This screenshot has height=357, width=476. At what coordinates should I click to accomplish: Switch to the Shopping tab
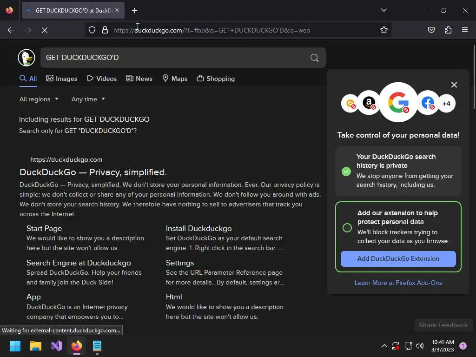coord(216,79)
